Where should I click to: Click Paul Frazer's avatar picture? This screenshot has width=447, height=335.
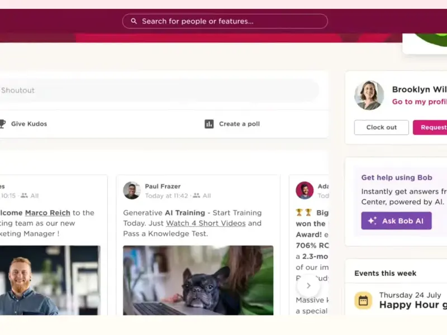point(132,190)
